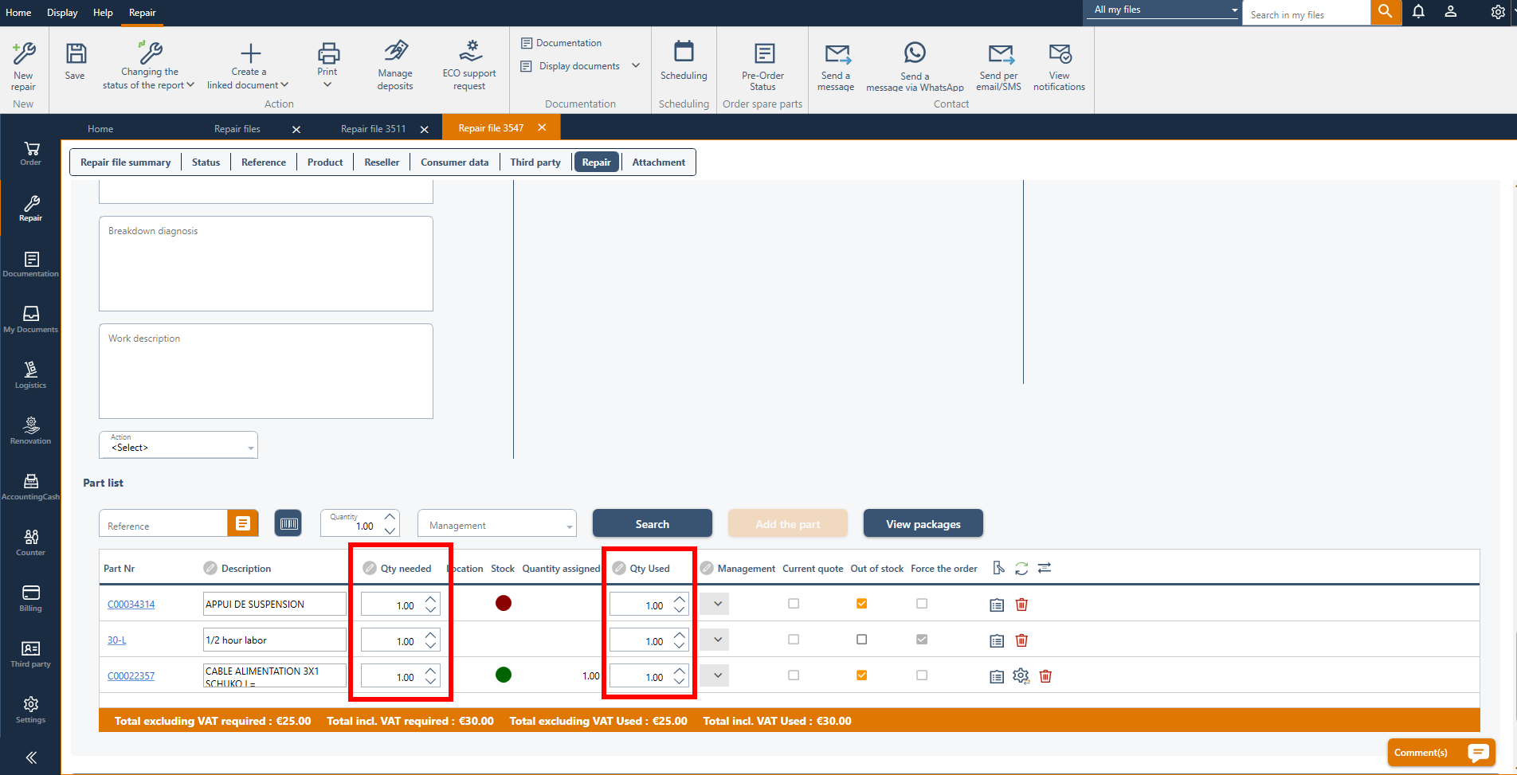
Task: Open the top-right settings gear
Action: click(1498, 12)
